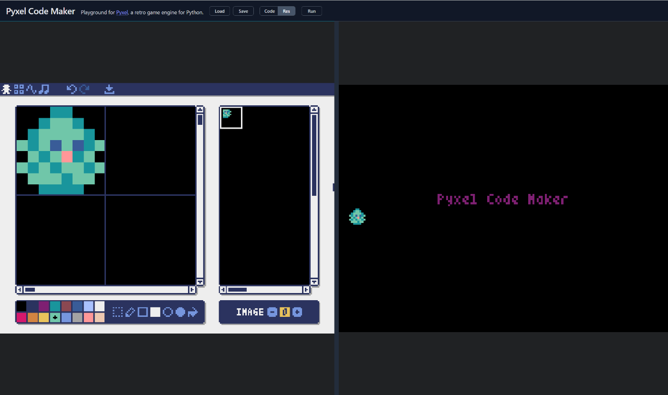Increase image number with plus button

pos(297,312)
